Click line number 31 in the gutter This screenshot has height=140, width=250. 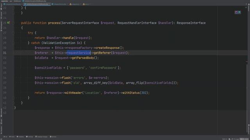[x=5, y=53]
